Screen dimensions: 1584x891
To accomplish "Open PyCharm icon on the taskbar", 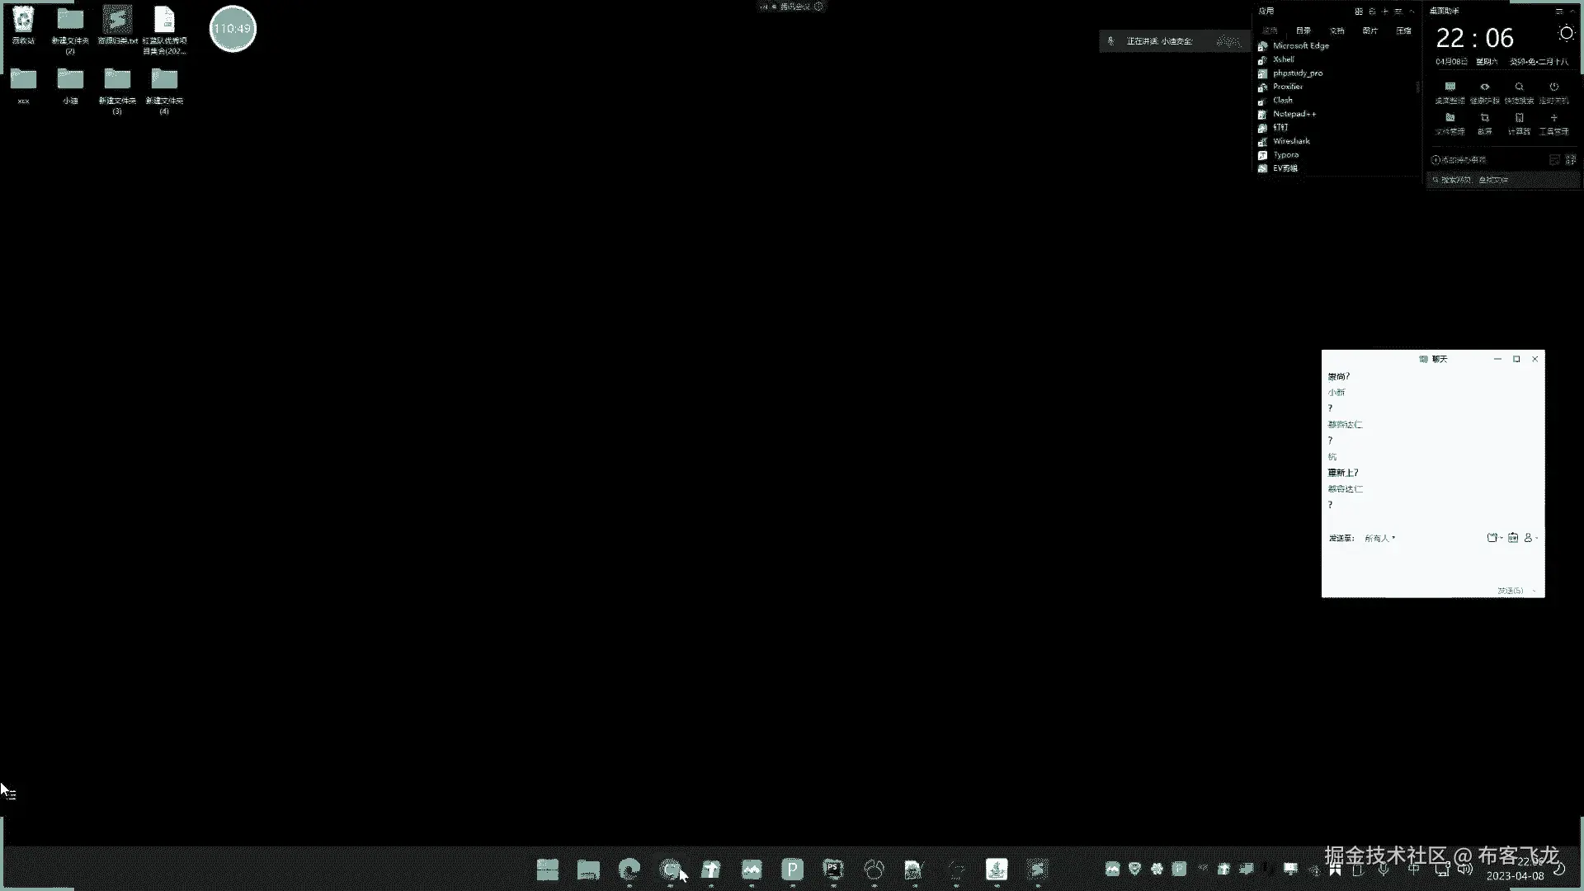I will (x=833, y=870).
